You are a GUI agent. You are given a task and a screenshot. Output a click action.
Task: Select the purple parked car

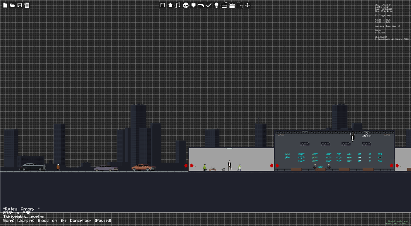coord(106,168)
